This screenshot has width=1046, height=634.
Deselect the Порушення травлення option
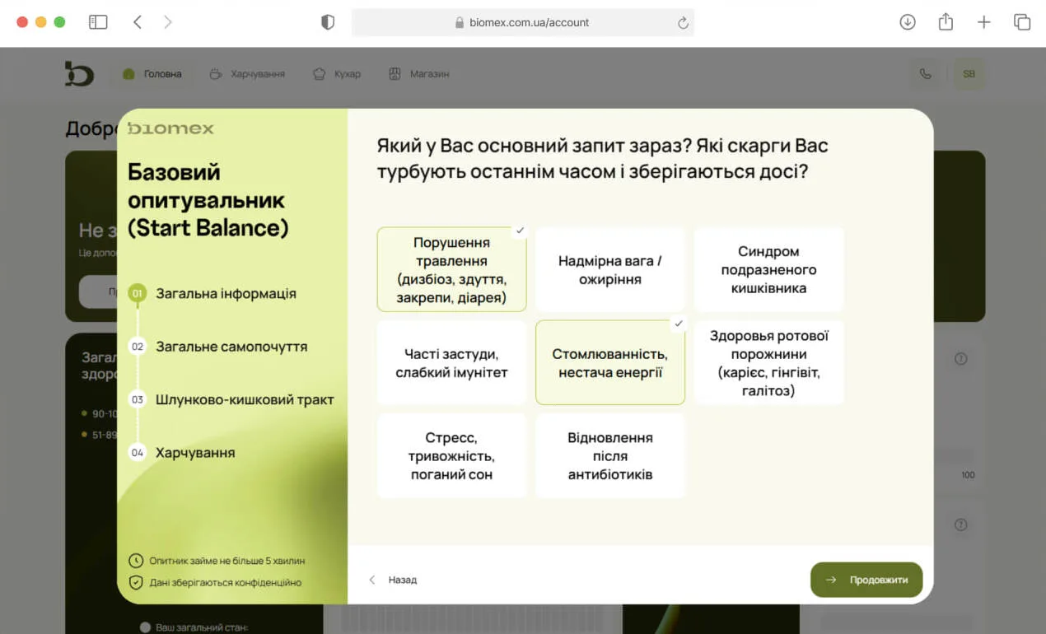click(451, 269)
